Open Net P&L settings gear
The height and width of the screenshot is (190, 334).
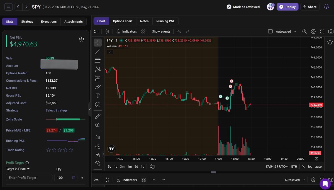coord(81,39)
